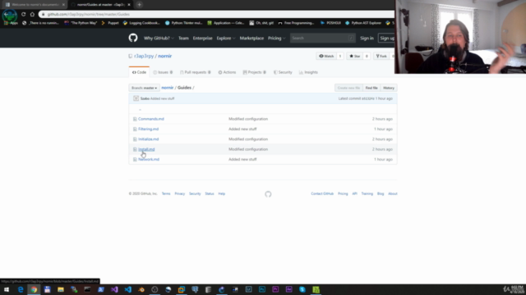
Task: Open the Why GitHub? dropdown menu
Action: 159,39
